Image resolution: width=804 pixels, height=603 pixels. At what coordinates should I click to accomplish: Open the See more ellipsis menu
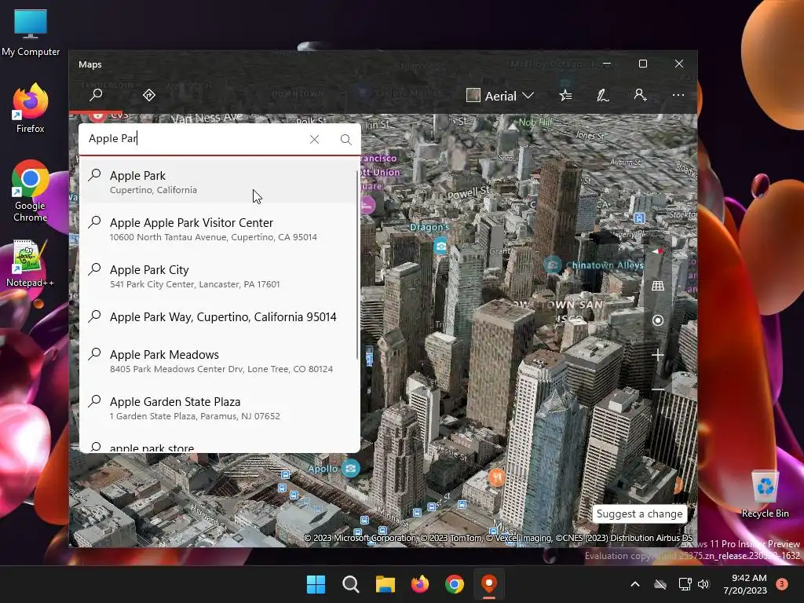pos(678,95)
